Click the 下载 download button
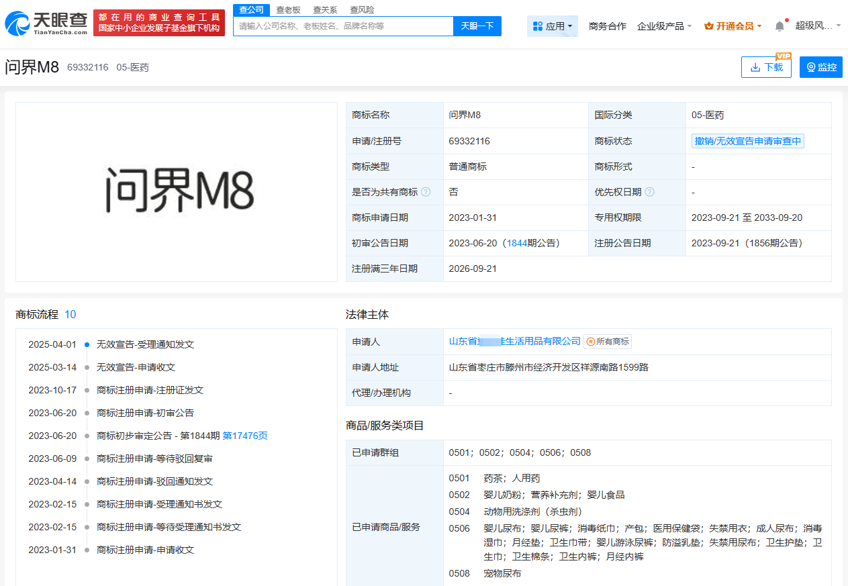 tap(766, 67)
